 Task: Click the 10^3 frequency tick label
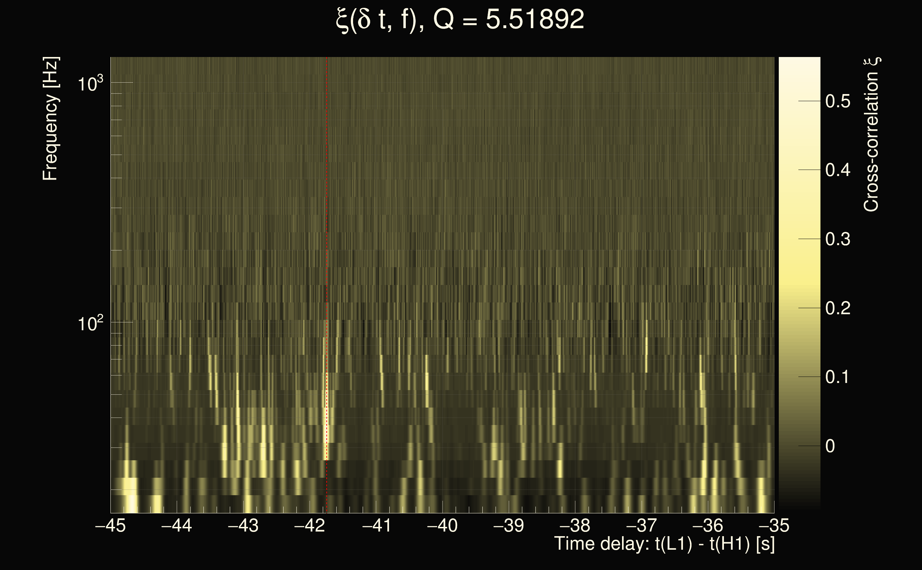pyautogui.click(x=90, y=84)
